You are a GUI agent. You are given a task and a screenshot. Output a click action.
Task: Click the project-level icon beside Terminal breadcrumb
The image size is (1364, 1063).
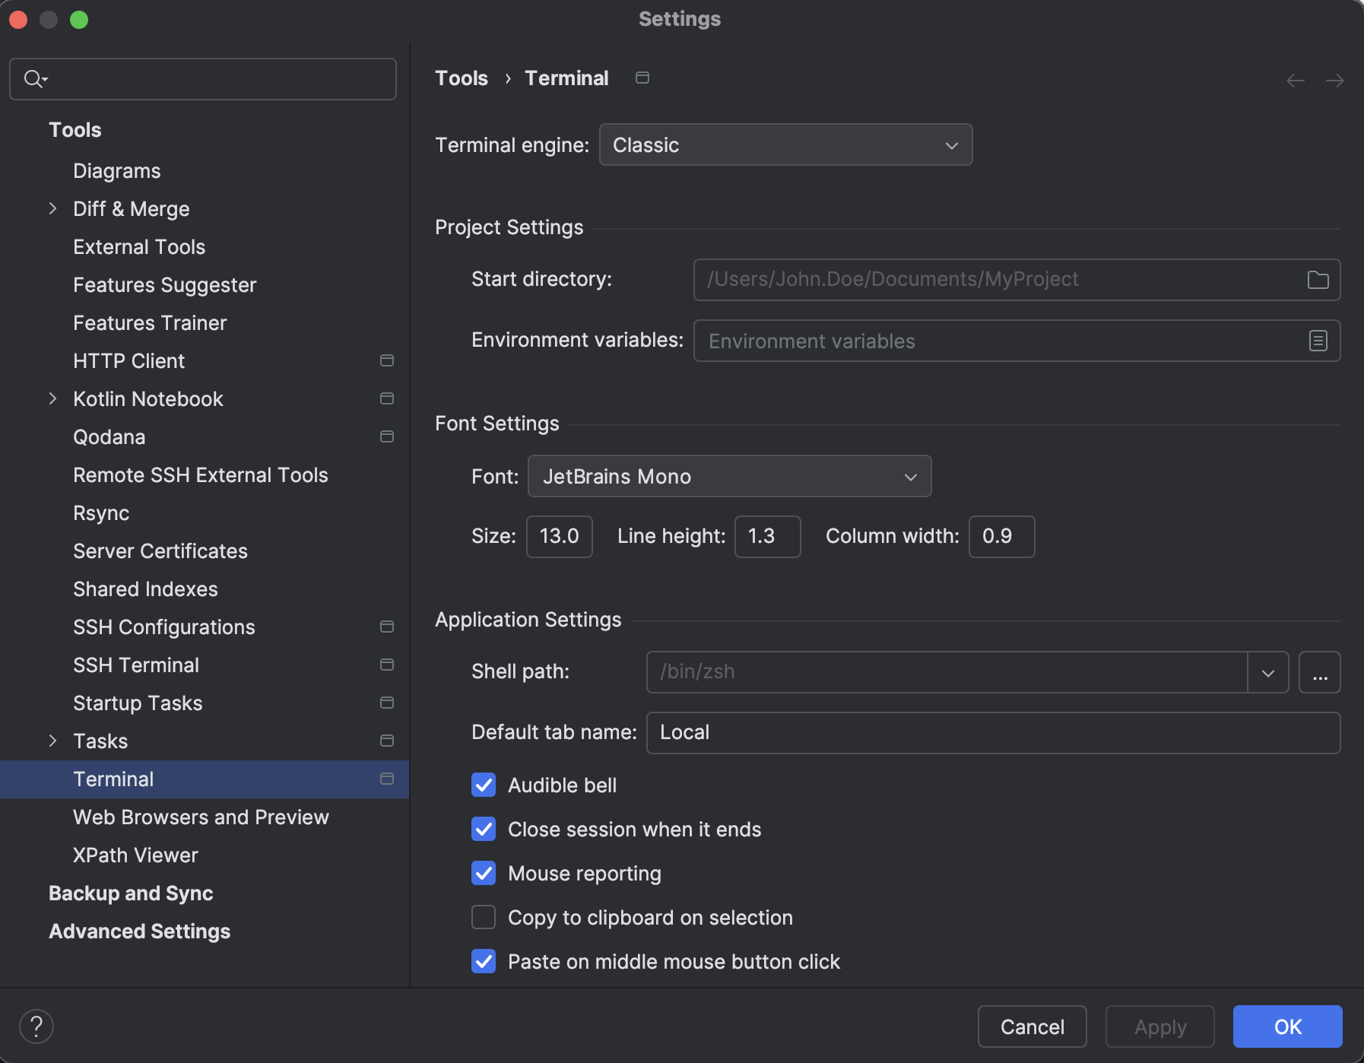click(x=642, y=78)
